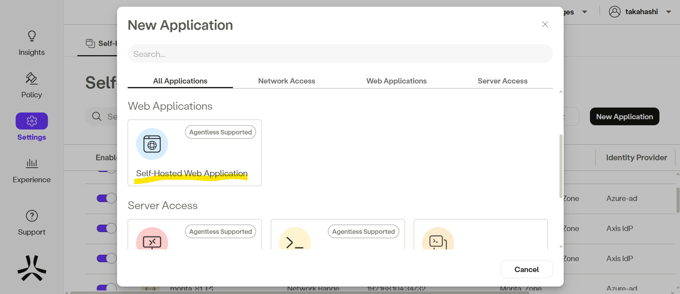Open the Experience chart icon
680x294 pixels.
[x=32, y=163]
